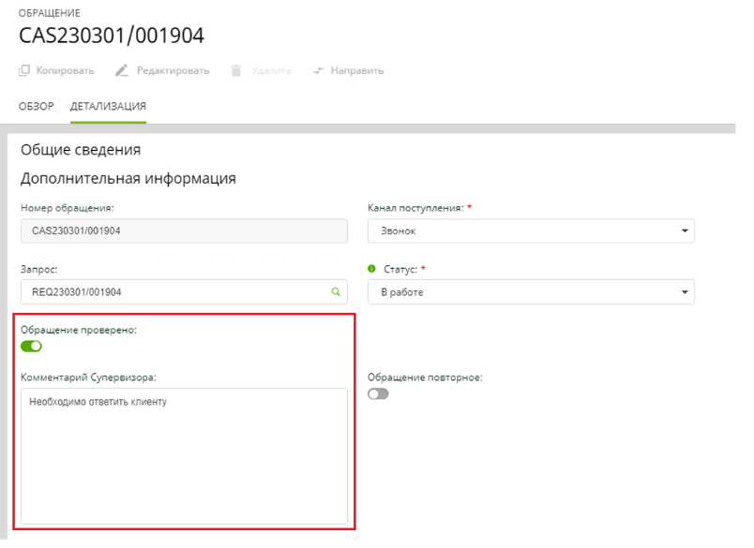Click the trash icon for Удалить

[x=237, y=71]
